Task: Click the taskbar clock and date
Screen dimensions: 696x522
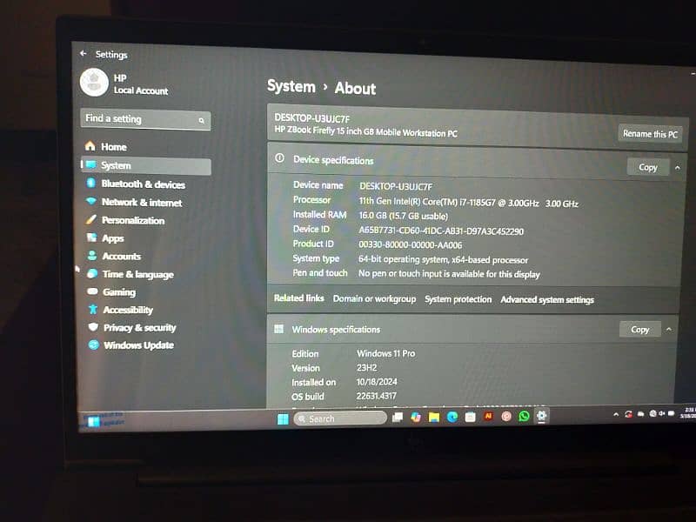Action: 689,412
